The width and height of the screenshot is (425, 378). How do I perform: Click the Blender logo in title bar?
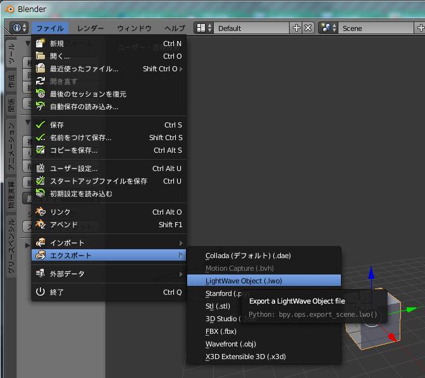click(10, 9)
